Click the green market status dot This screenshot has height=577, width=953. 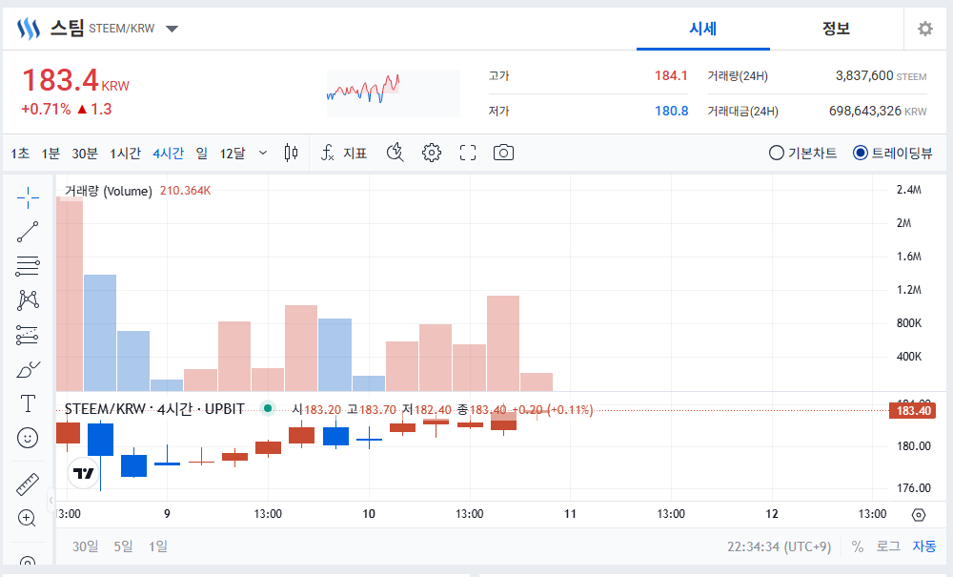click(268, 408)
